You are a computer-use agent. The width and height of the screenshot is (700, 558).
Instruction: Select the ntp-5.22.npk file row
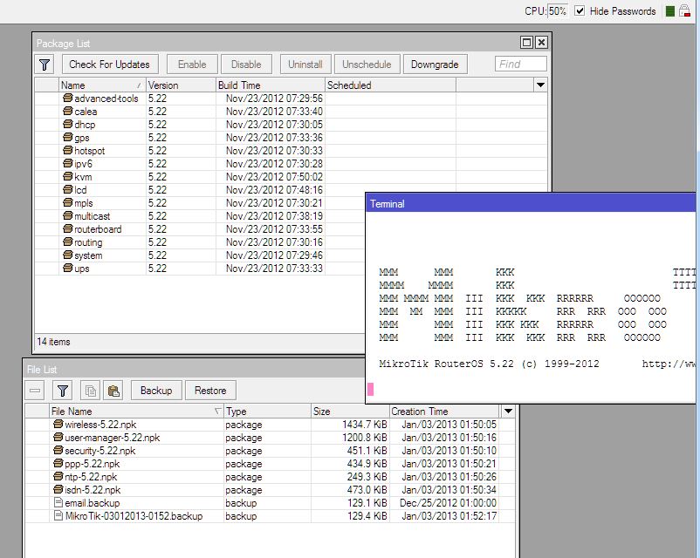270,477
